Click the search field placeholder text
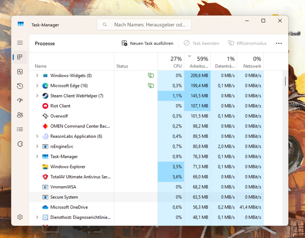The width and height of the screenshot is (305, 238). pyautogui.click(x=150, y=25)
